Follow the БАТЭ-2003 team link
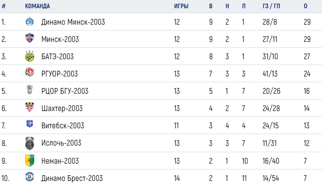The image size is (322, 183). pos(58,56)
